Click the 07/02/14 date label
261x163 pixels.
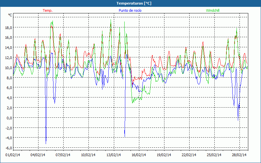(x=63, y=155)
